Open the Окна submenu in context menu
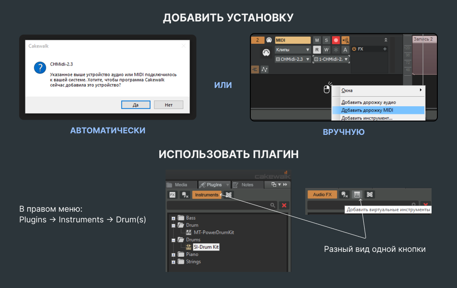Screen dimensions: 457x288 point(378,90)
